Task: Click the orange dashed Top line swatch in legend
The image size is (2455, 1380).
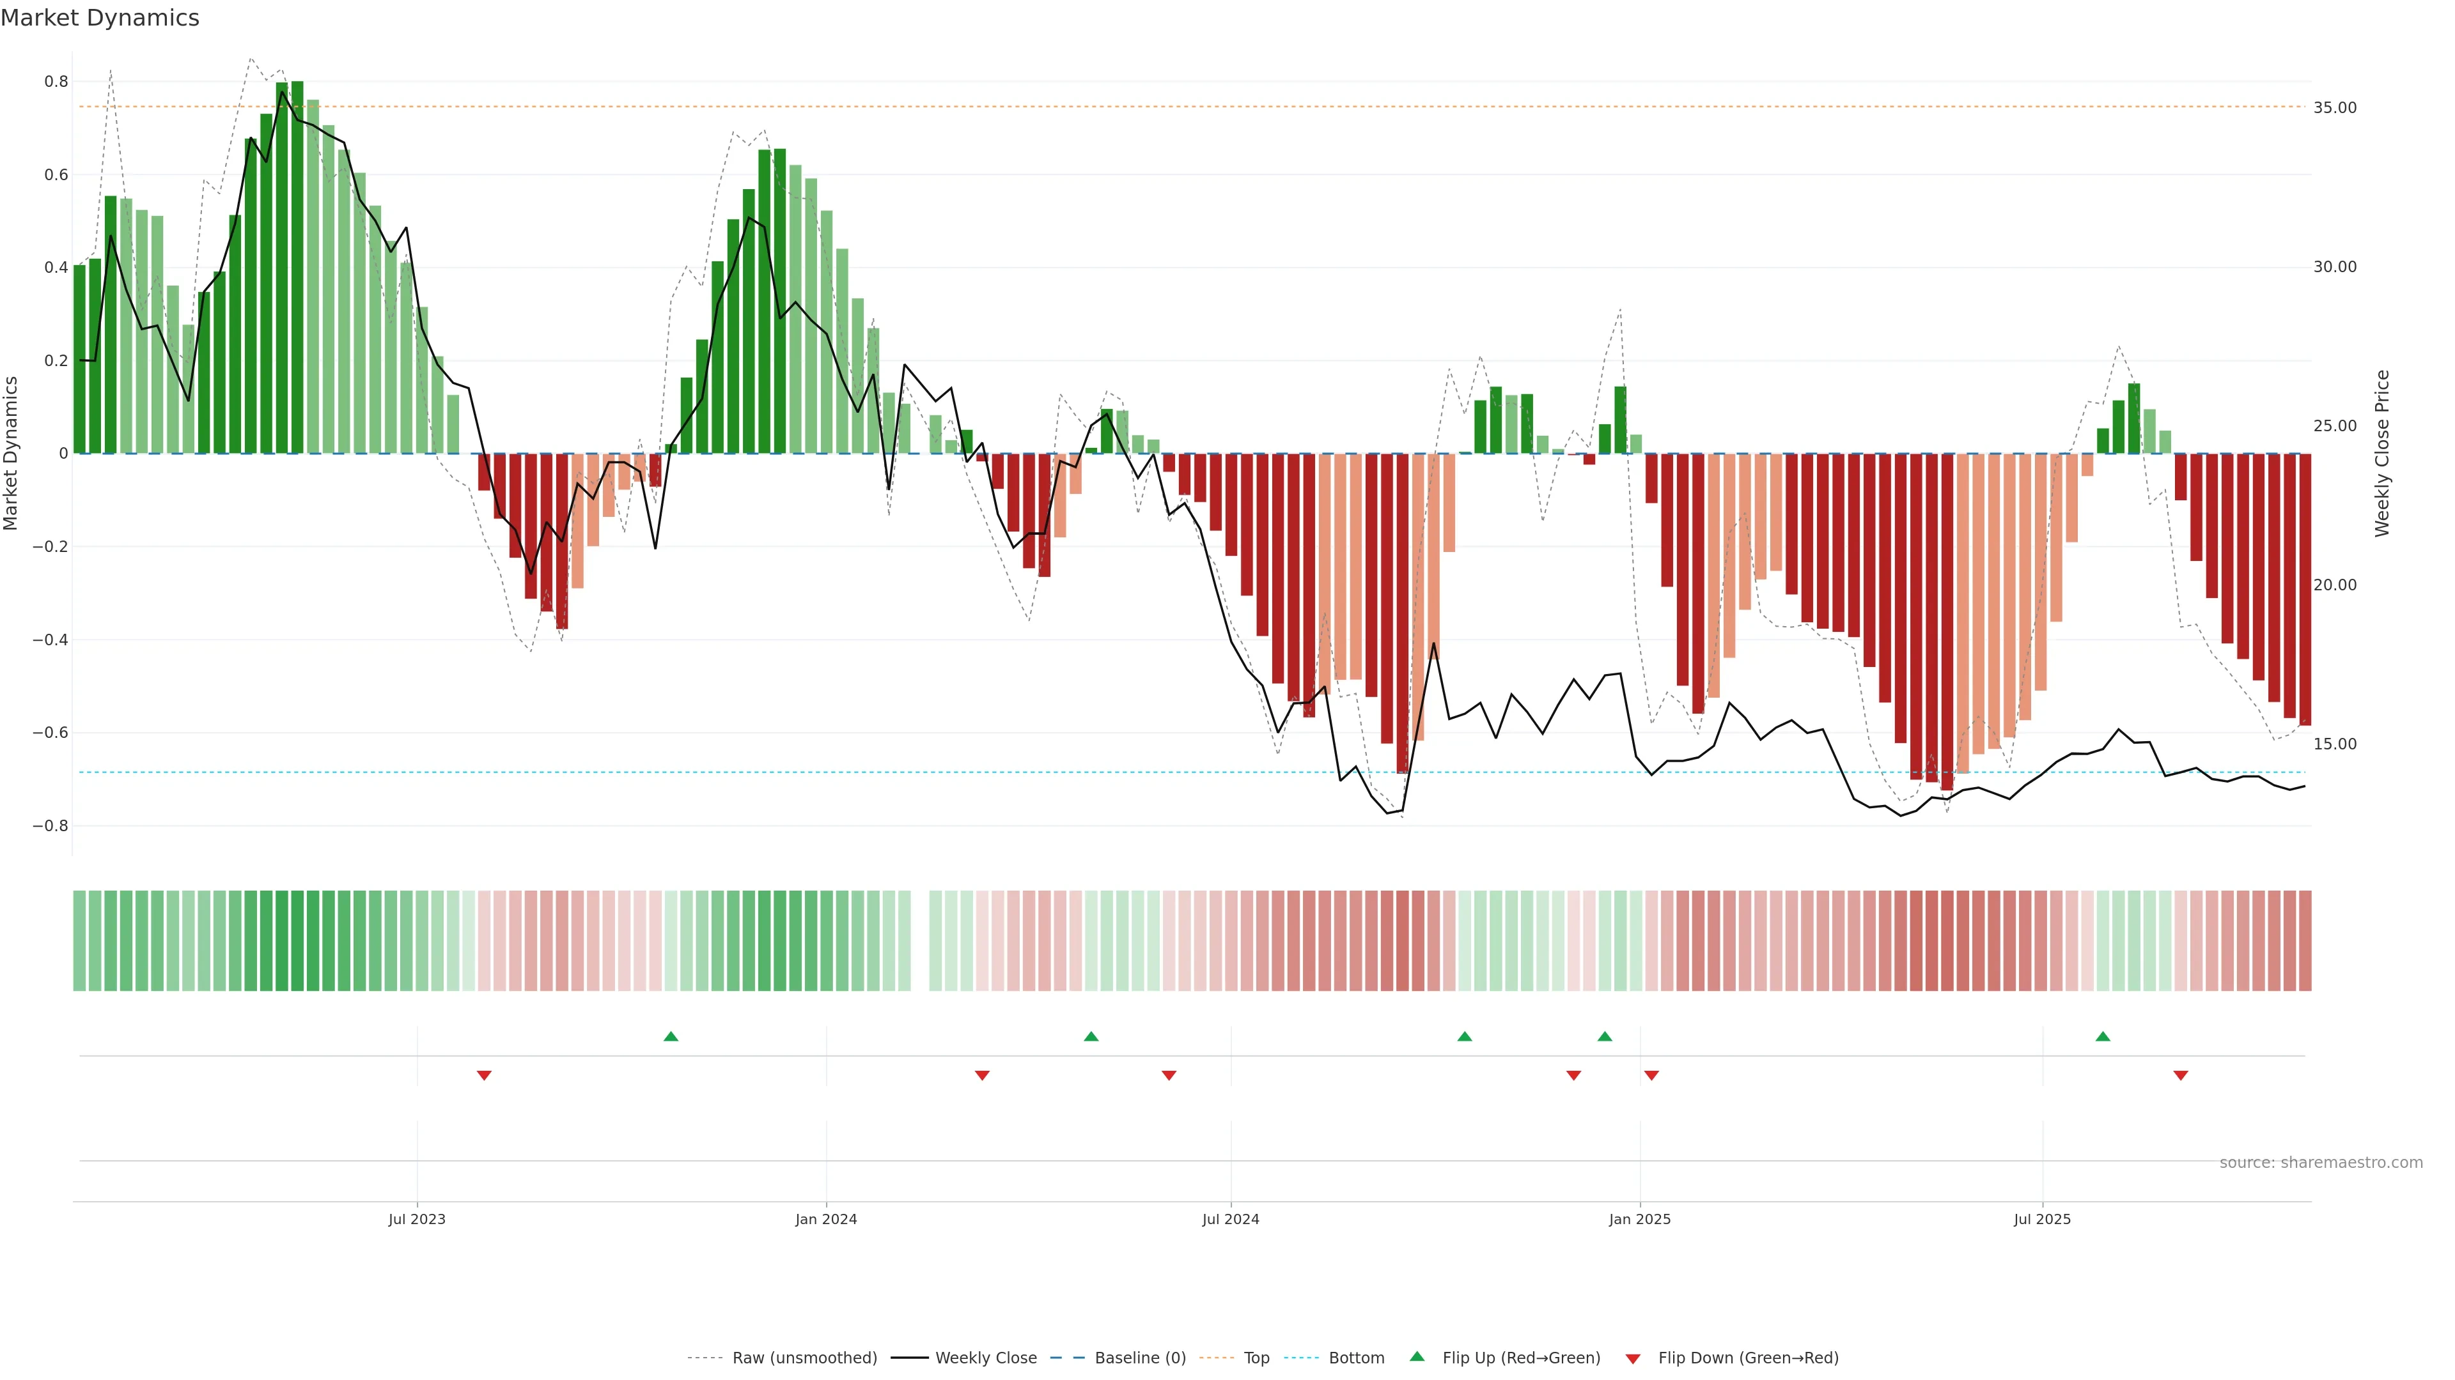Action: [x=1216, y=1358]
